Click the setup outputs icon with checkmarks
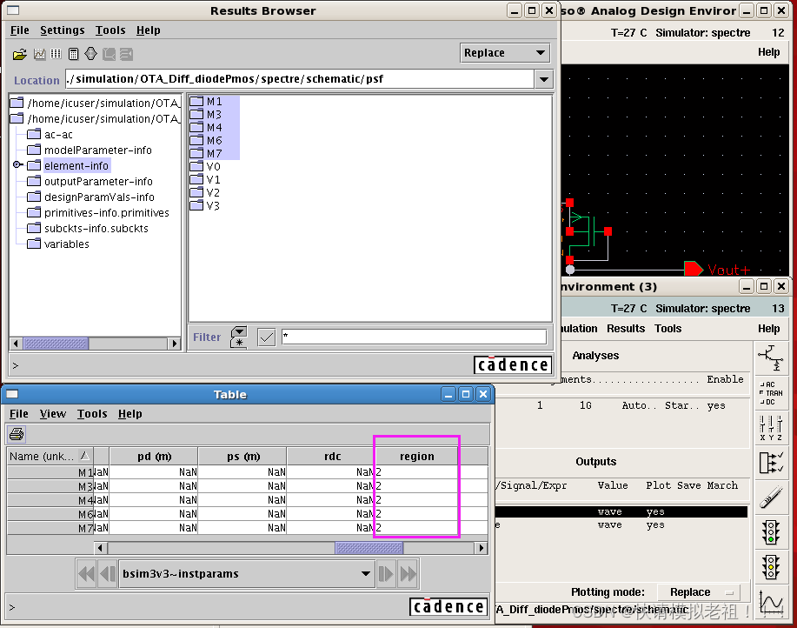Screen dimensions: 797x628 coord(771,462)
